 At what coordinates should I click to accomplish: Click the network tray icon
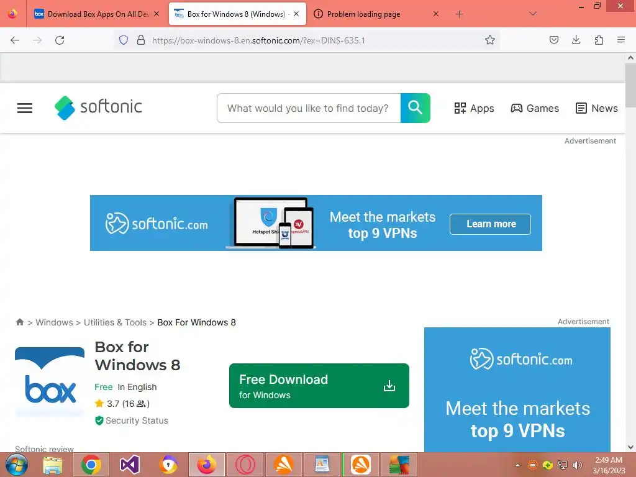[563, 465]
